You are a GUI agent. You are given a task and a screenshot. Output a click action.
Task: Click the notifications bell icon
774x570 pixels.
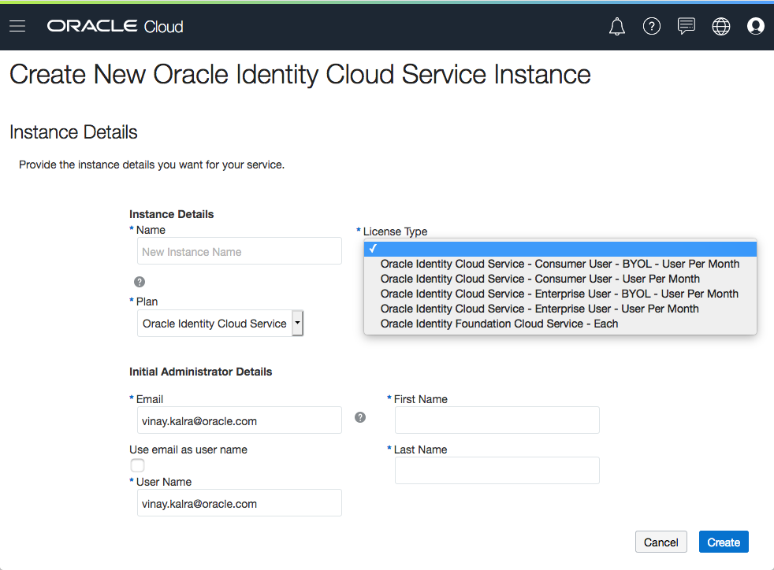tap(617, 27)
